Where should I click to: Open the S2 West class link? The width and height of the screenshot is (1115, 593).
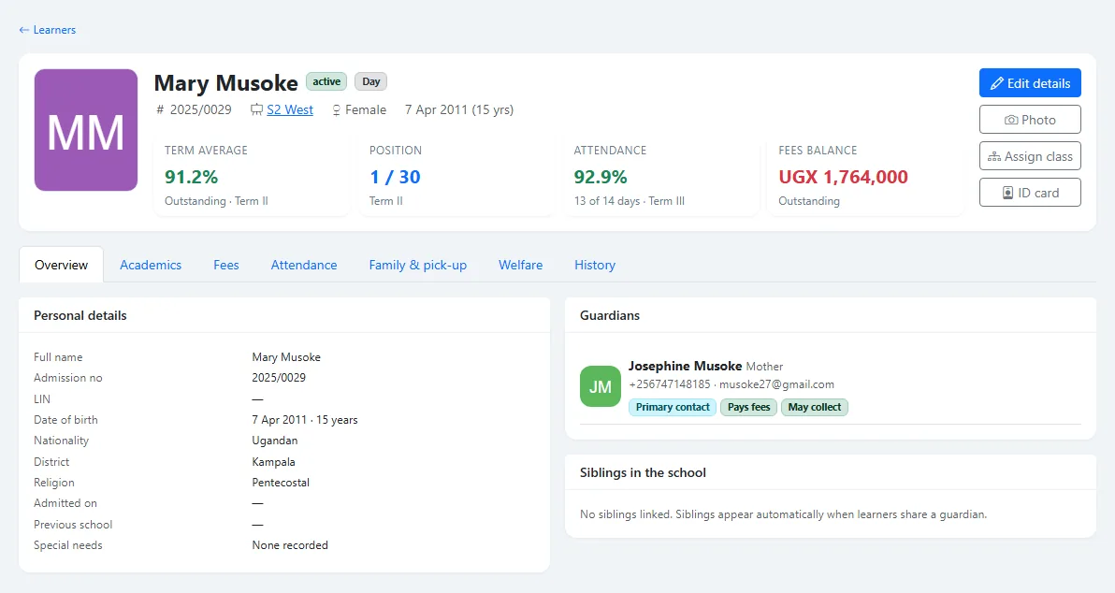tap(289, 109)
